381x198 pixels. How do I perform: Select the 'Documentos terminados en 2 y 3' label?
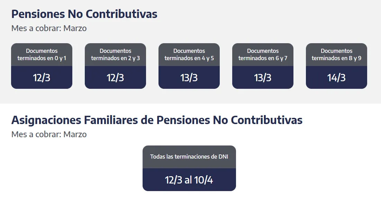(x=115, y=55)
